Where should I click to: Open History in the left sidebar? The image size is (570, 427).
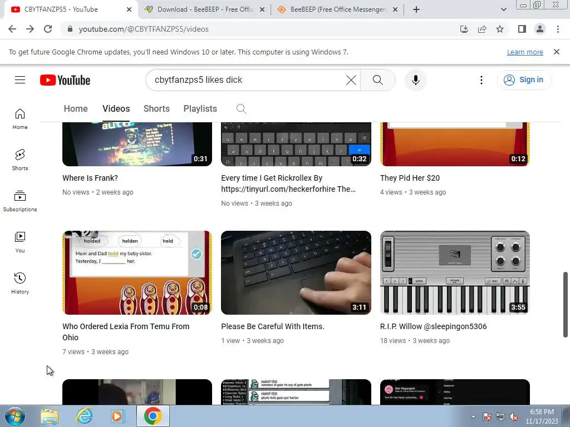20,283
